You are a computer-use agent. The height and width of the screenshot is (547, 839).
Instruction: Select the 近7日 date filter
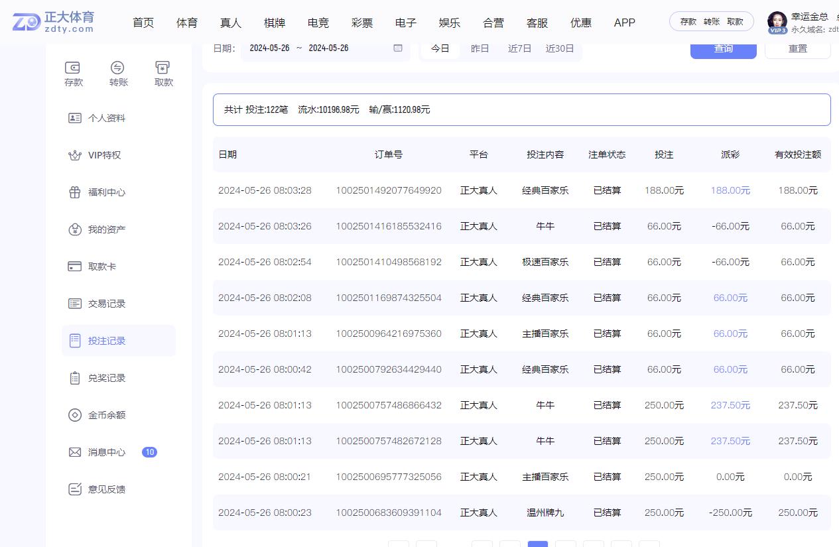(x=519, y=48)
